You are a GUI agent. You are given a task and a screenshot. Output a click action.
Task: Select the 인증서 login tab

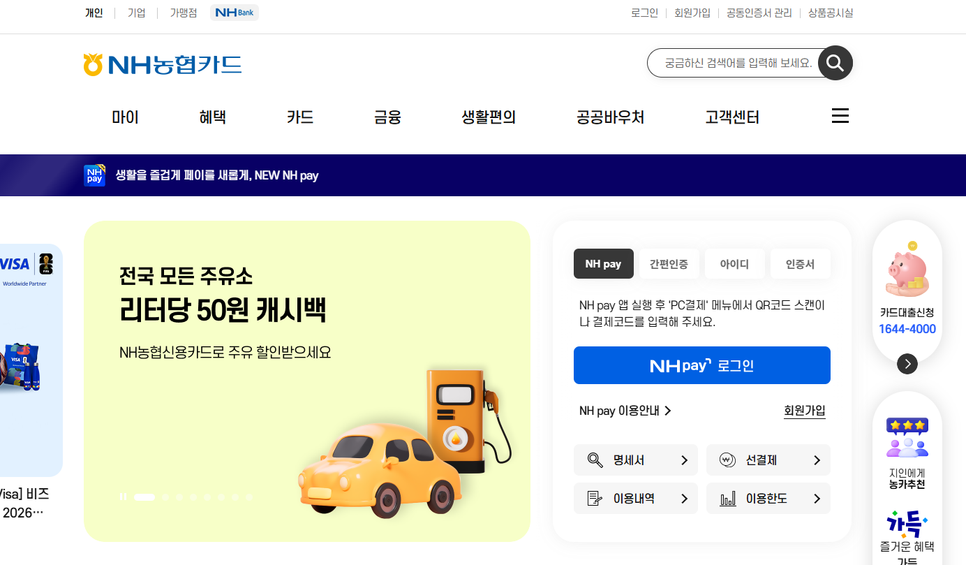800,264
